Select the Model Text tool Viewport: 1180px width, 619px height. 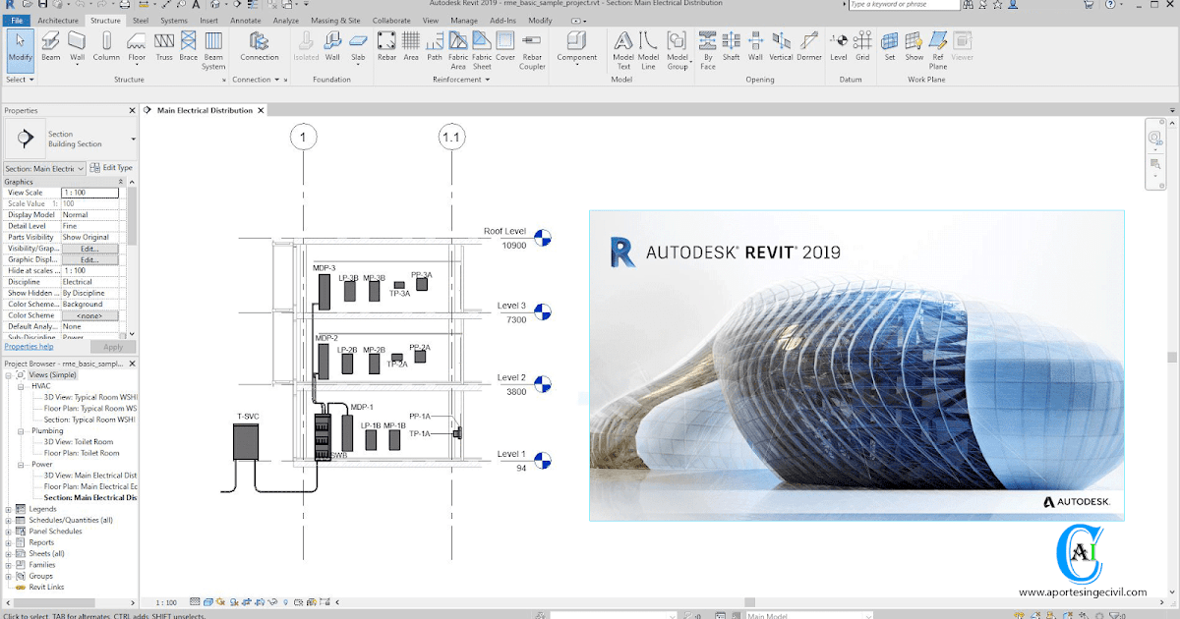[623, 51]
